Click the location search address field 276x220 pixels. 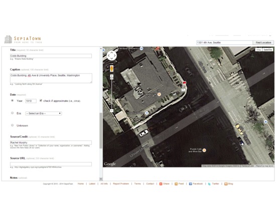(225, 42)
